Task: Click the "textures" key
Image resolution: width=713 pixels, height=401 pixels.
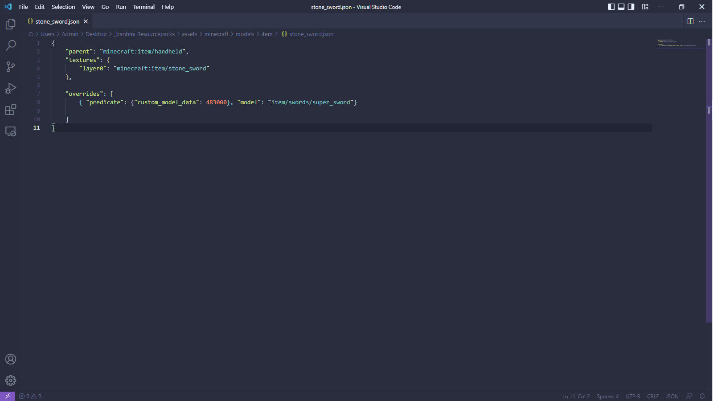Action: coord(82,60)
